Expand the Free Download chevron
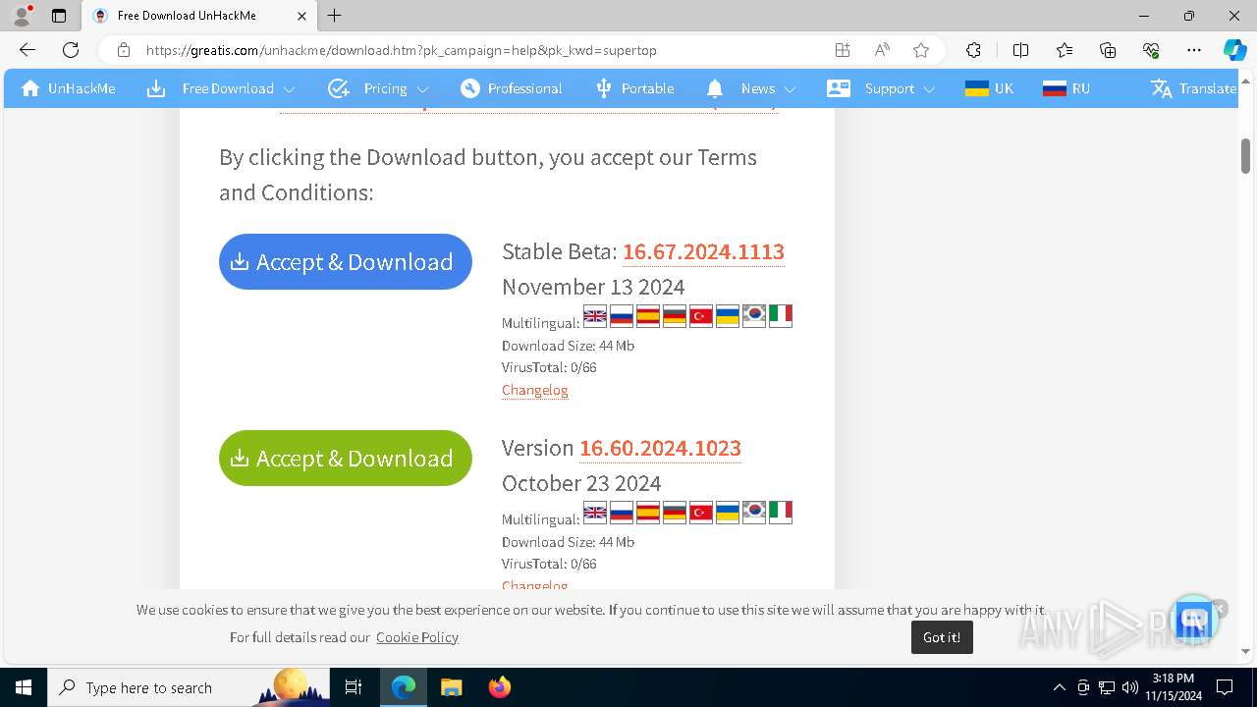Image resolution: width=1257 pixels, height=707 pixels. 290,89
